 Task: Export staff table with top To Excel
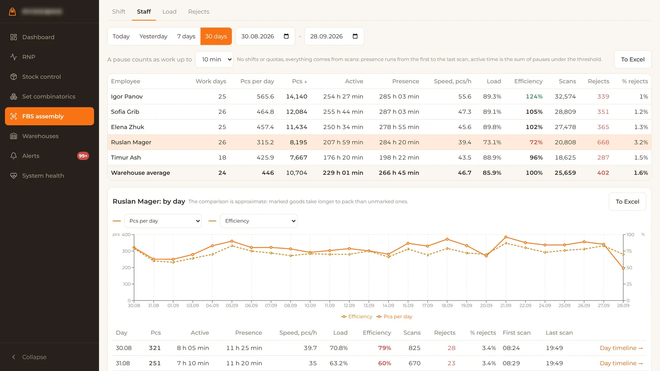pyautogui.click(x=633, y=59)
